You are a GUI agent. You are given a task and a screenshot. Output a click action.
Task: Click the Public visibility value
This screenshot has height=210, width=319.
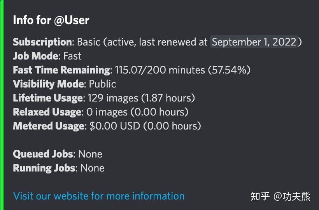click(102, 84)
